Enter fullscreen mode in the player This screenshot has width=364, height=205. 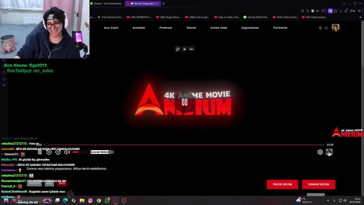329,152
